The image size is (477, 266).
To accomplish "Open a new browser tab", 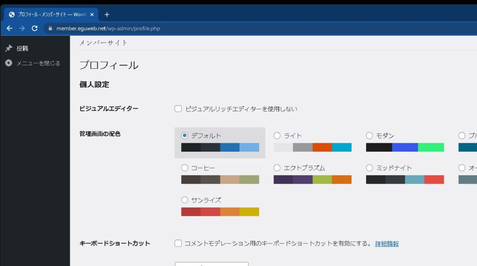I will 107,14.
